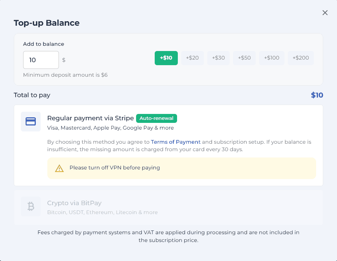Image resolution: width=337 pixels, height=261 pixels.
Task: Focus the Add to balance amount field
Action: (x=41, y=60)
